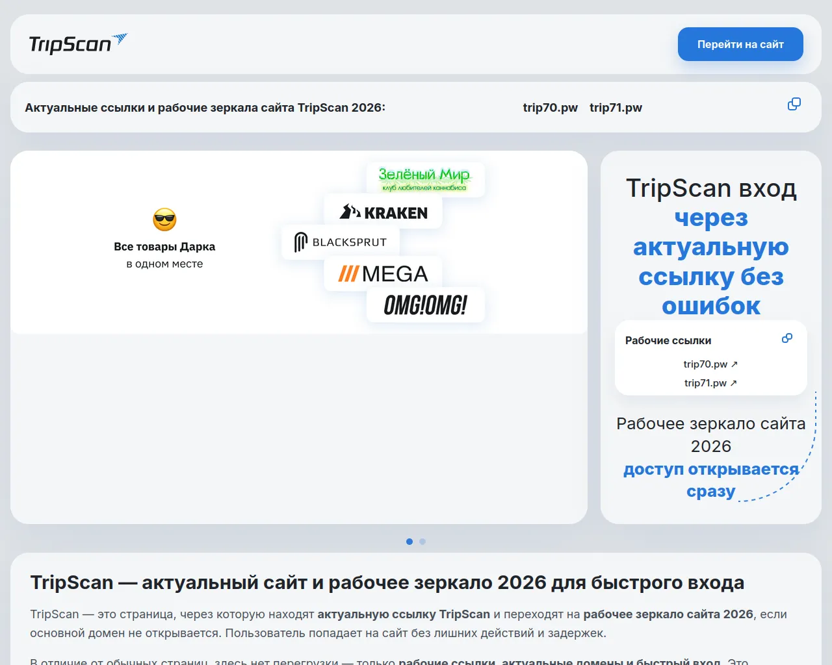Select the first carousel dot
This screenshot has width=832, height=665.
point(409,541)
